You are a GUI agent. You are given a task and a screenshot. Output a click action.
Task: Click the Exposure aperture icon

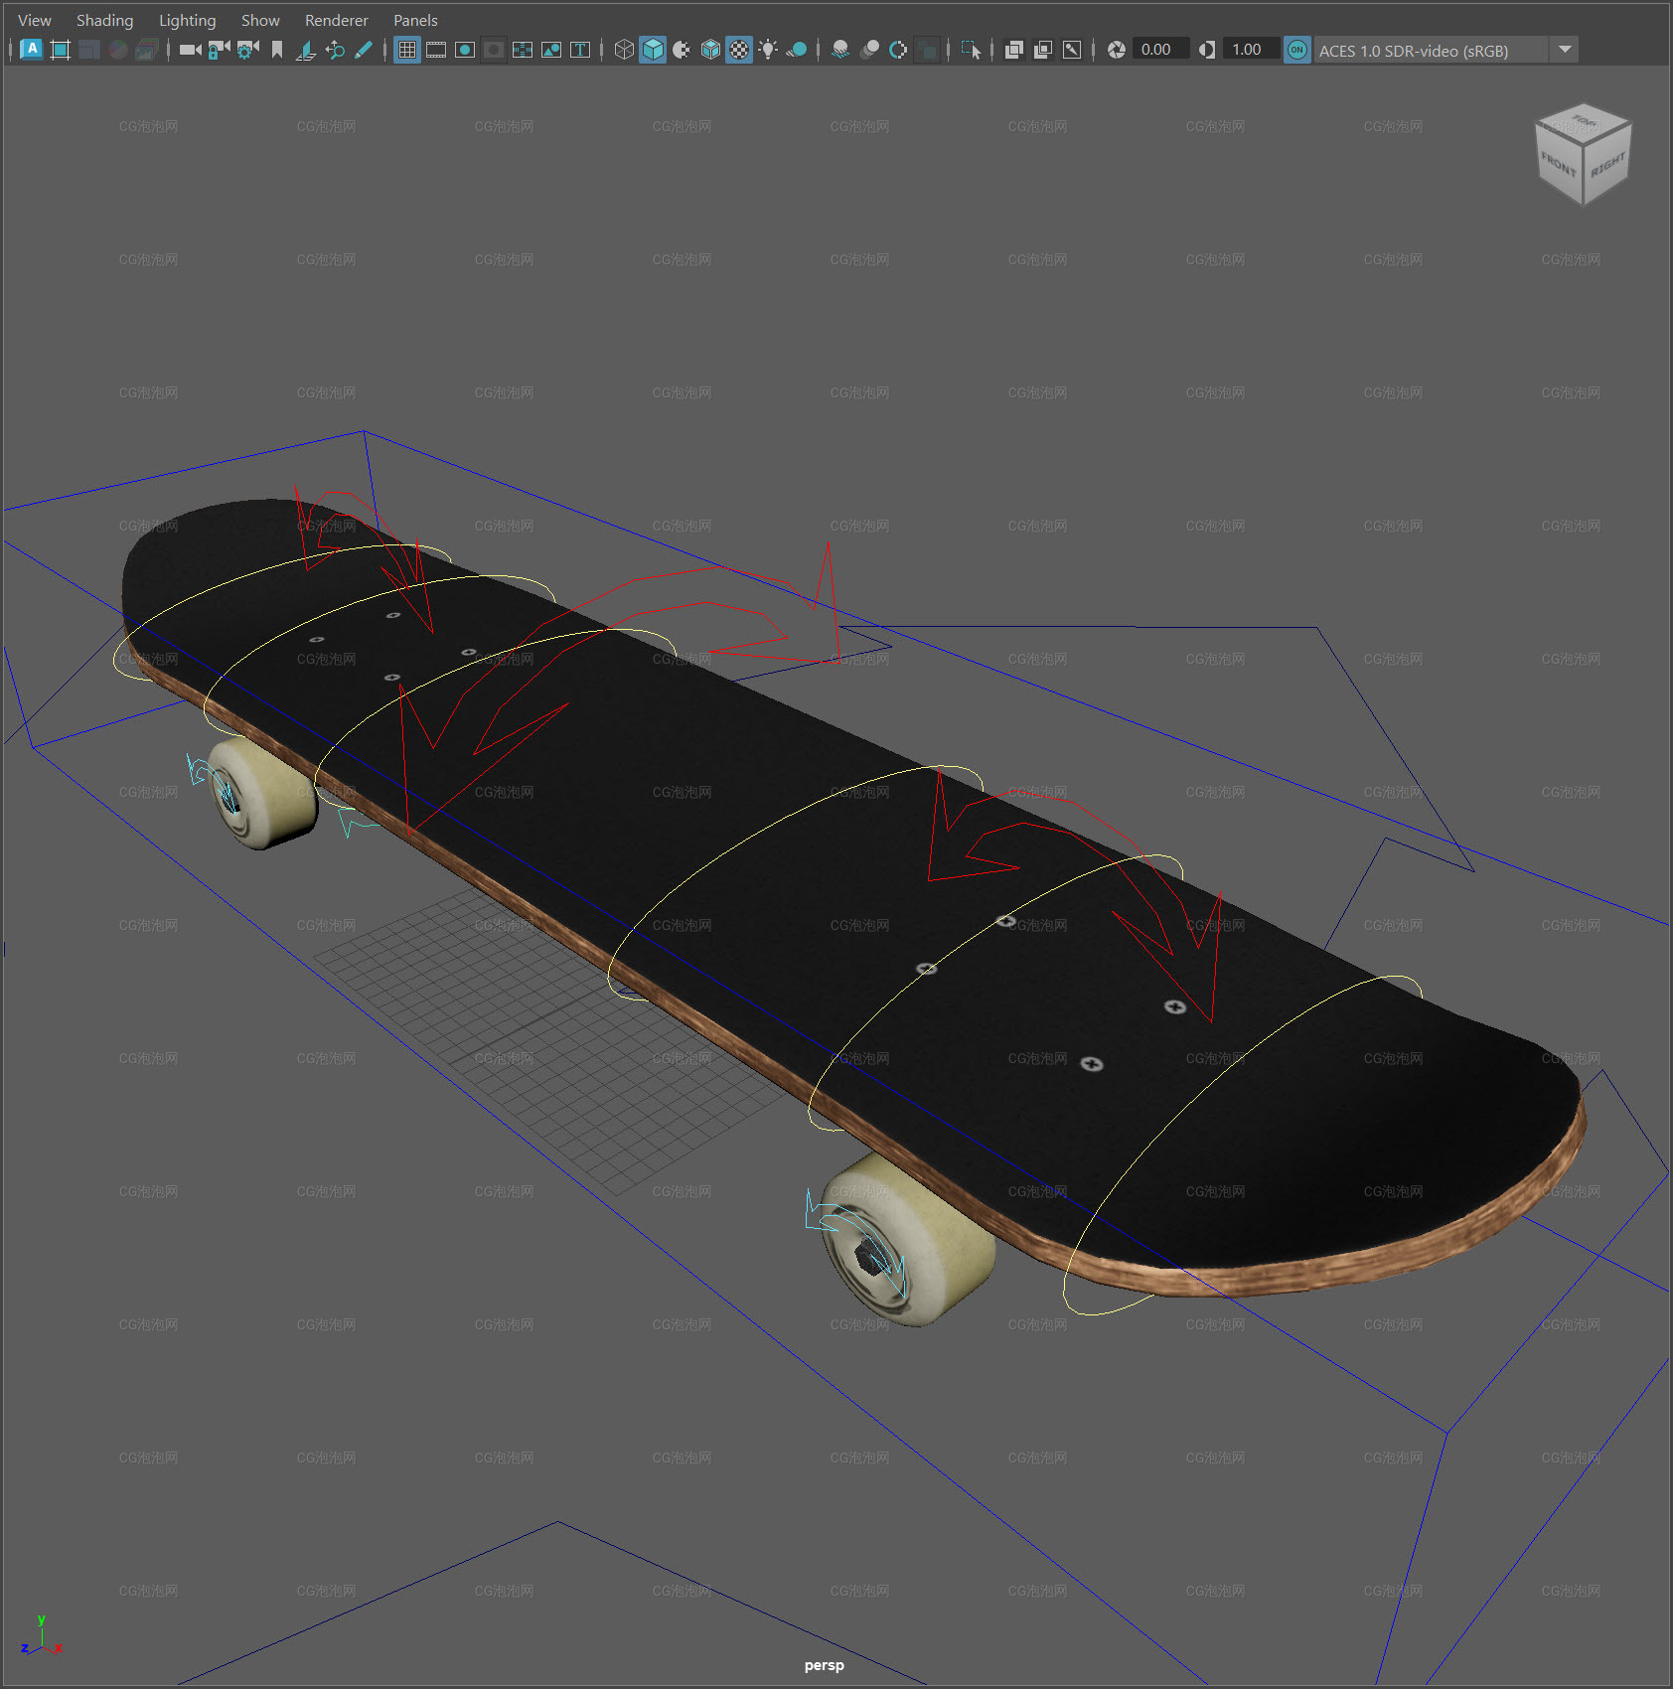1117,50
